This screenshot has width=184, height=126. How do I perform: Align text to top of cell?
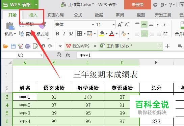point(137,23)
